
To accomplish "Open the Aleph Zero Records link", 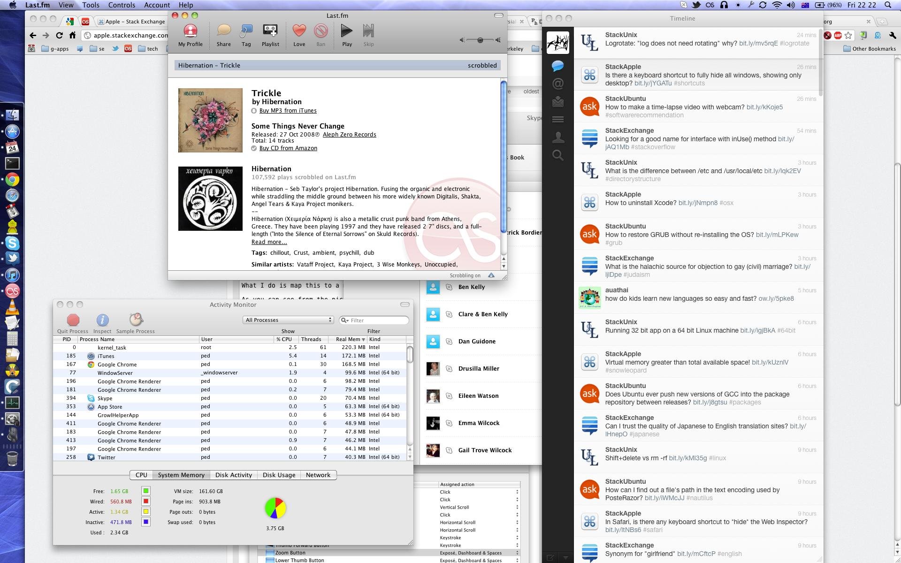I will pyautogui.click(x=349, y=135).
